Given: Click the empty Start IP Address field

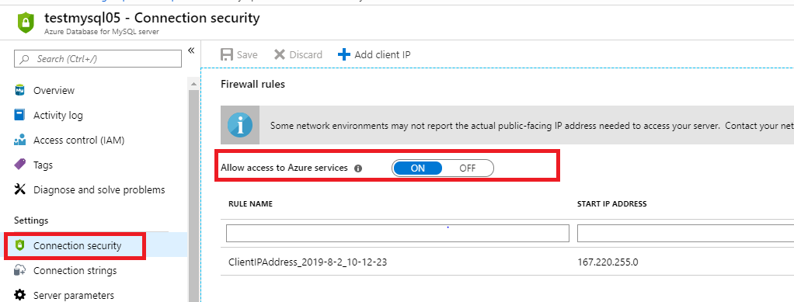Looking at the screenshot, I should point(685,233).
